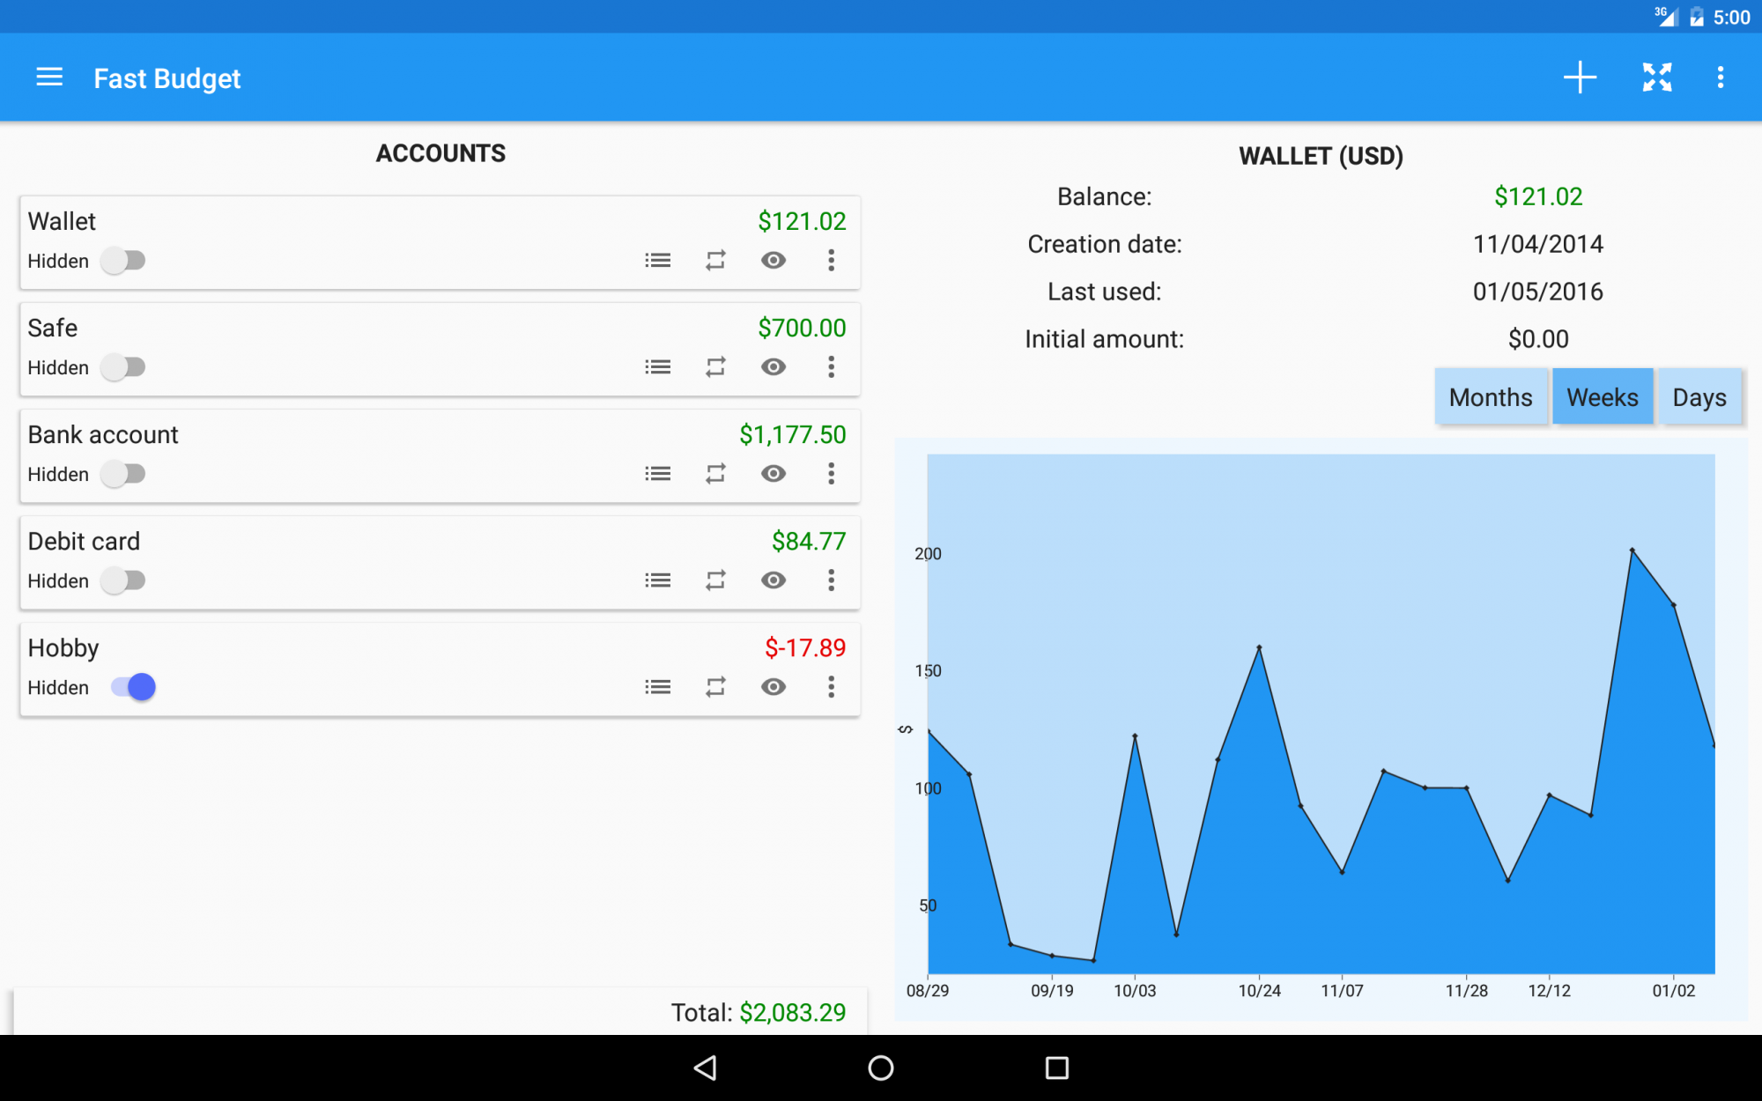Tap the plus icon to add account
This screenshot has height=1101, width=1762.
[x=1580, y=78]
